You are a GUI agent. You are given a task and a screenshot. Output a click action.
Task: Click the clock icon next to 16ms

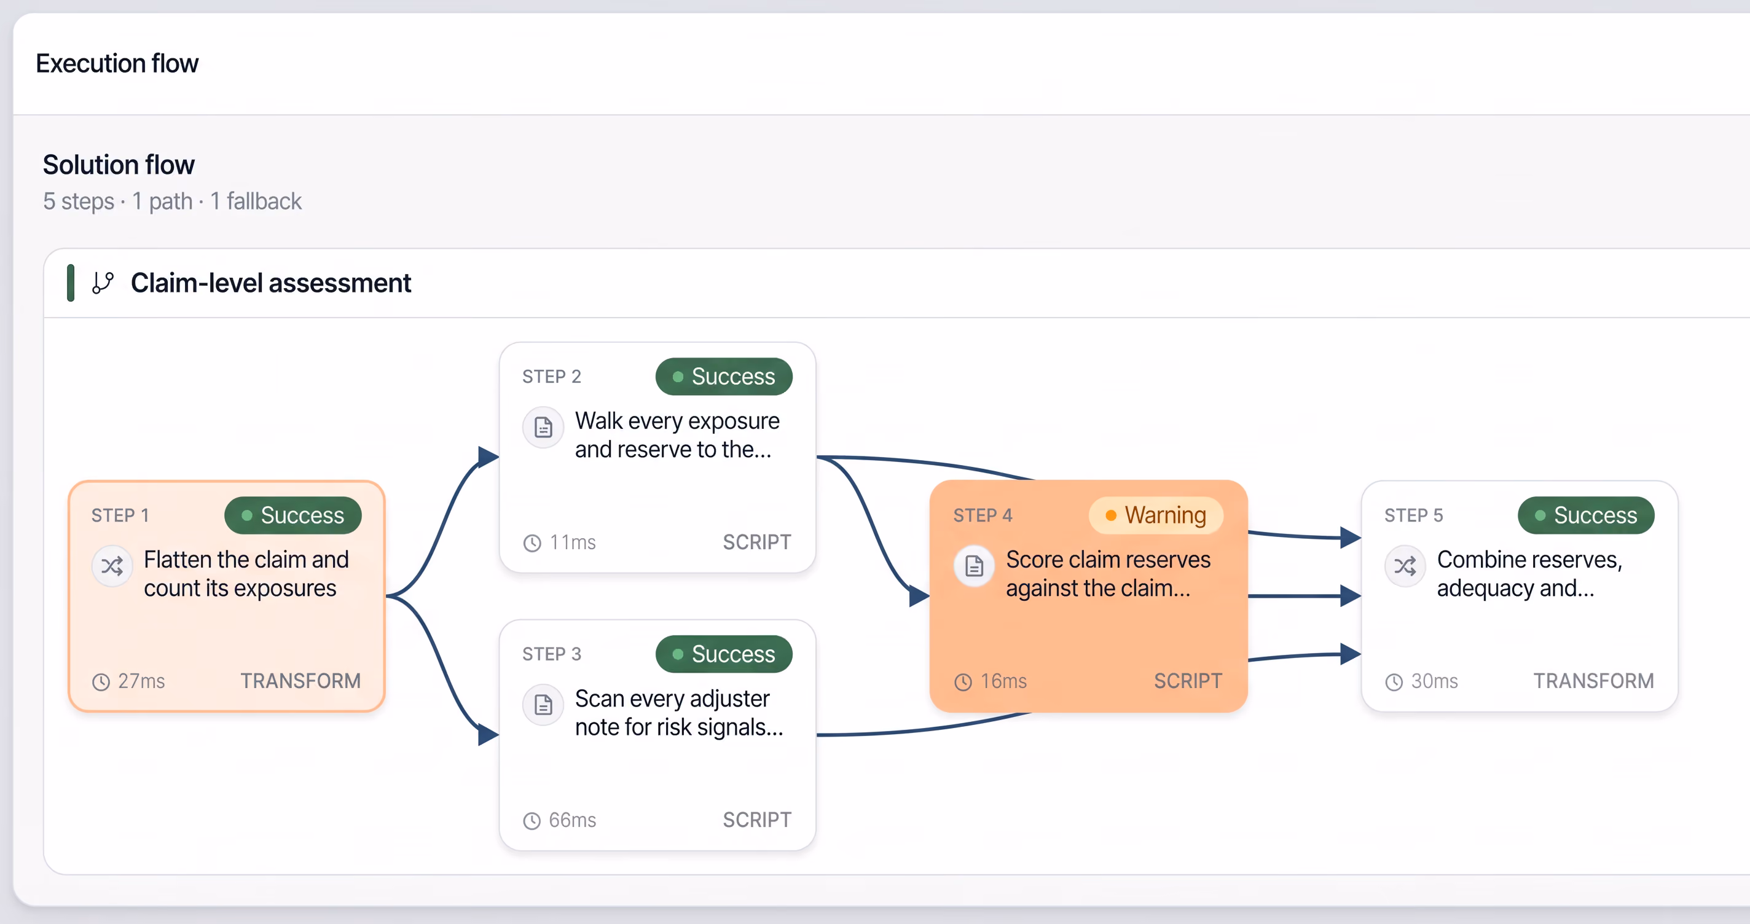[x=963, y=681]
